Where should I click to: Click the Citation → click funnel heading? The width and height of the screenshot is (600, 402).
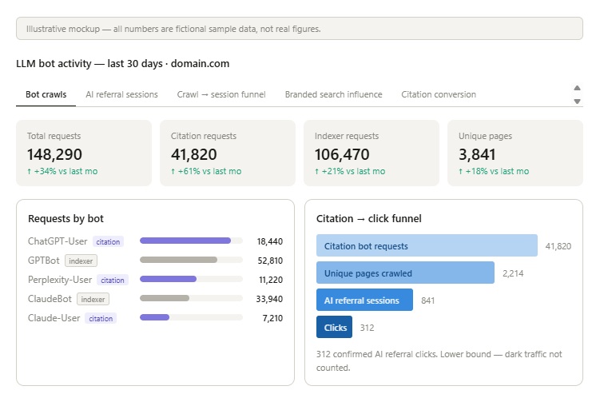(369, 219)
